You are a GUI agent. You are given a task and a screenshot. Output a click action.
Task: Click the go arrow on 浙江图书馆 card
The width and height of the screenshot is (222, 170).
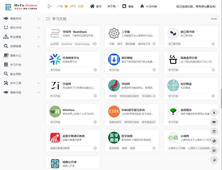213,44
